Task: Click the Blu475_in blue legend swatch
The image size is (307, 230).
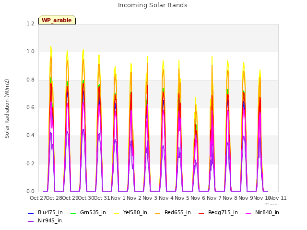Action: tap(31, 213)
